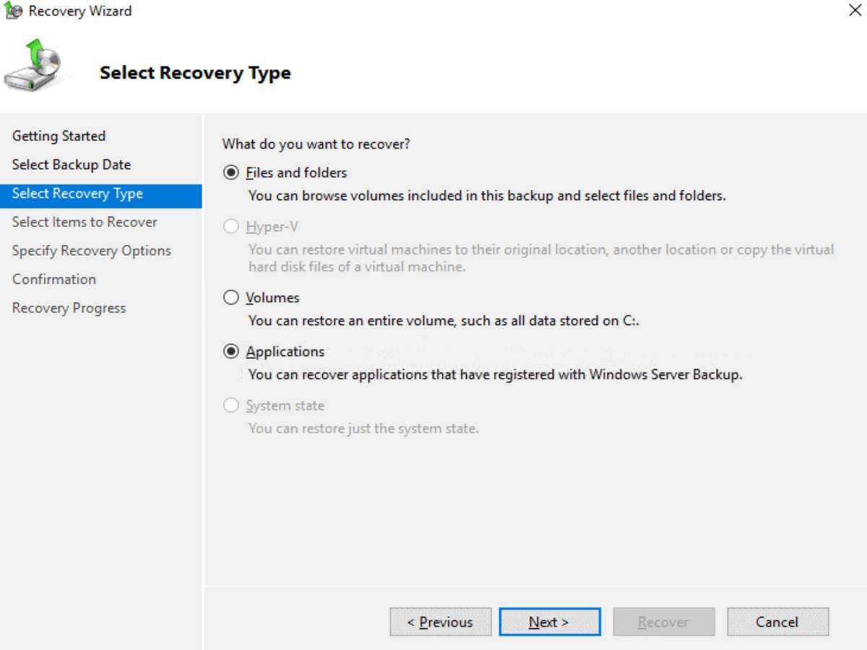Open Select Items to Recover
867x650 pixels.
(84, 222)
